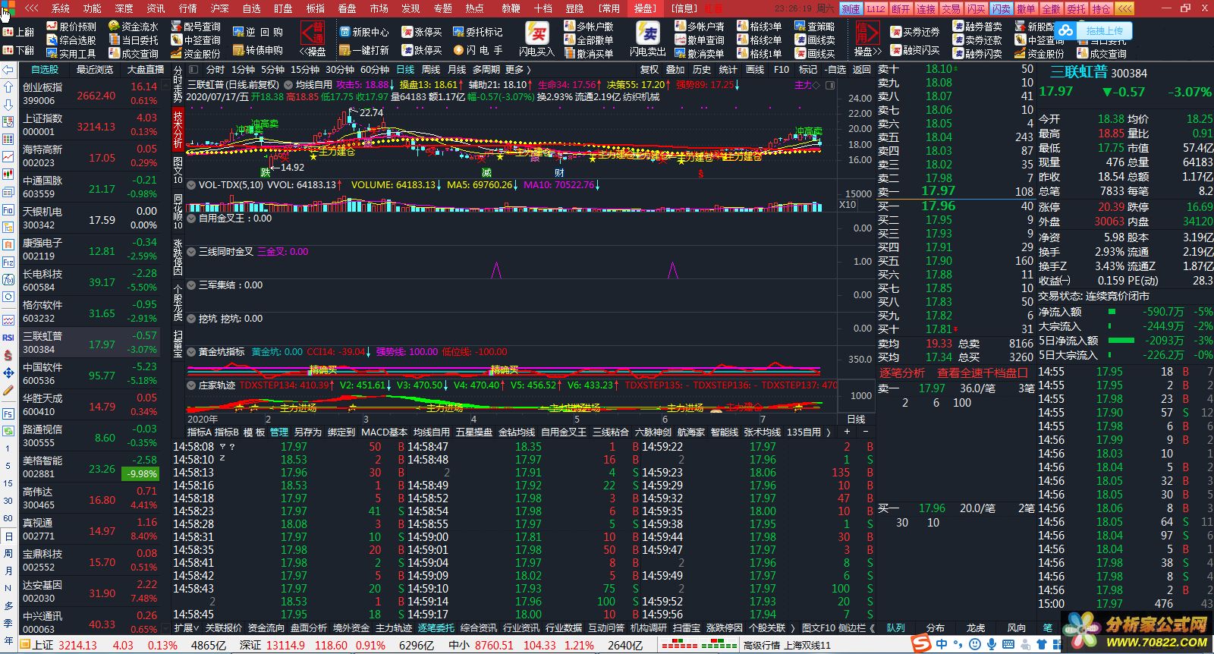Select 中国软件 600536 in the watchlist

[x=90, y=373]
